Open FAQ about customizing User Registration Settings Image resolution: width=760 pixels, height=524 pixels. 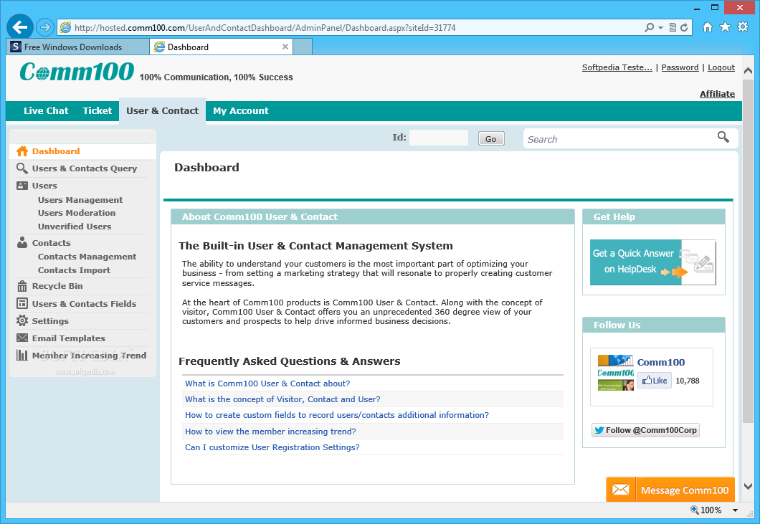(272, 447)
